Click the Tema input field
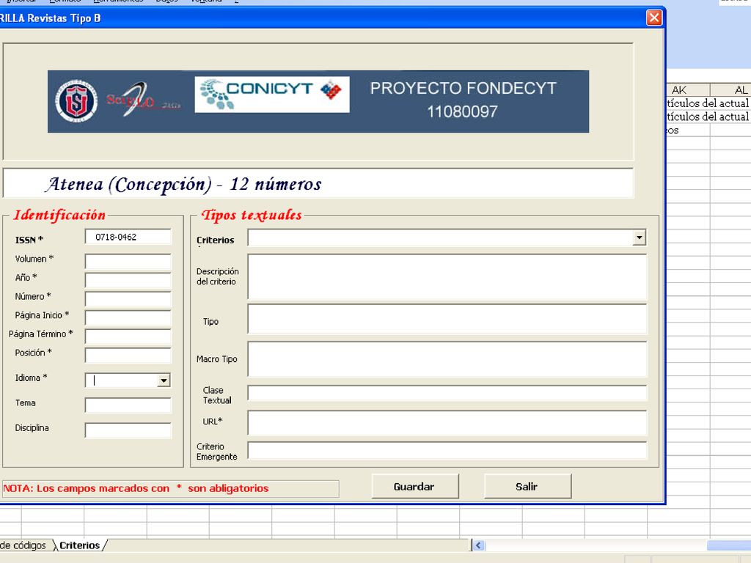Image resolution: width=751 pixels, height=563 pixels. coord(128,405)
